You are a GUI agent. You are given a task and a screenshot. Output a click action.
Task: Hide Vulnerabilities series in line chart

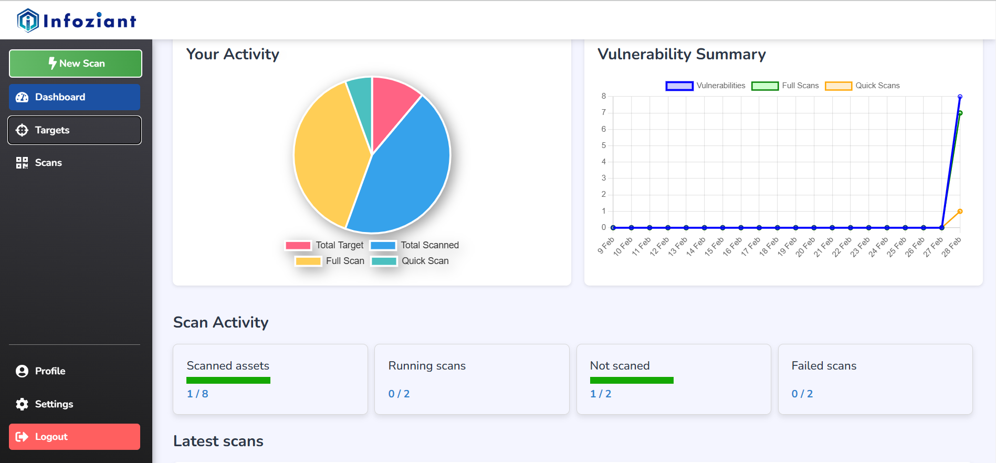pyautogui.click(x=705, y=86)
